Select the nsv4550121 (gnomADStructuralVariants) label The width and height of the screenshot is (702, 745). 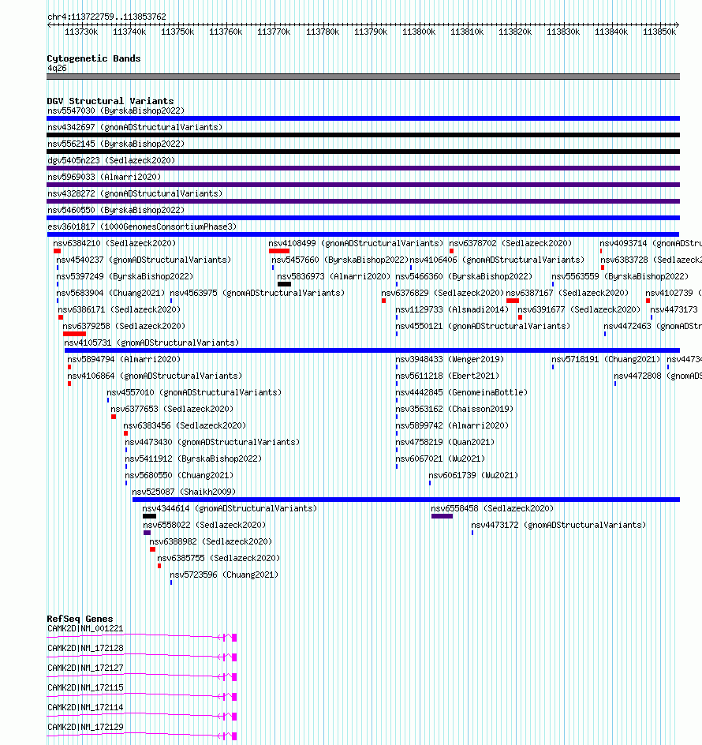click(x=483, y=327)
